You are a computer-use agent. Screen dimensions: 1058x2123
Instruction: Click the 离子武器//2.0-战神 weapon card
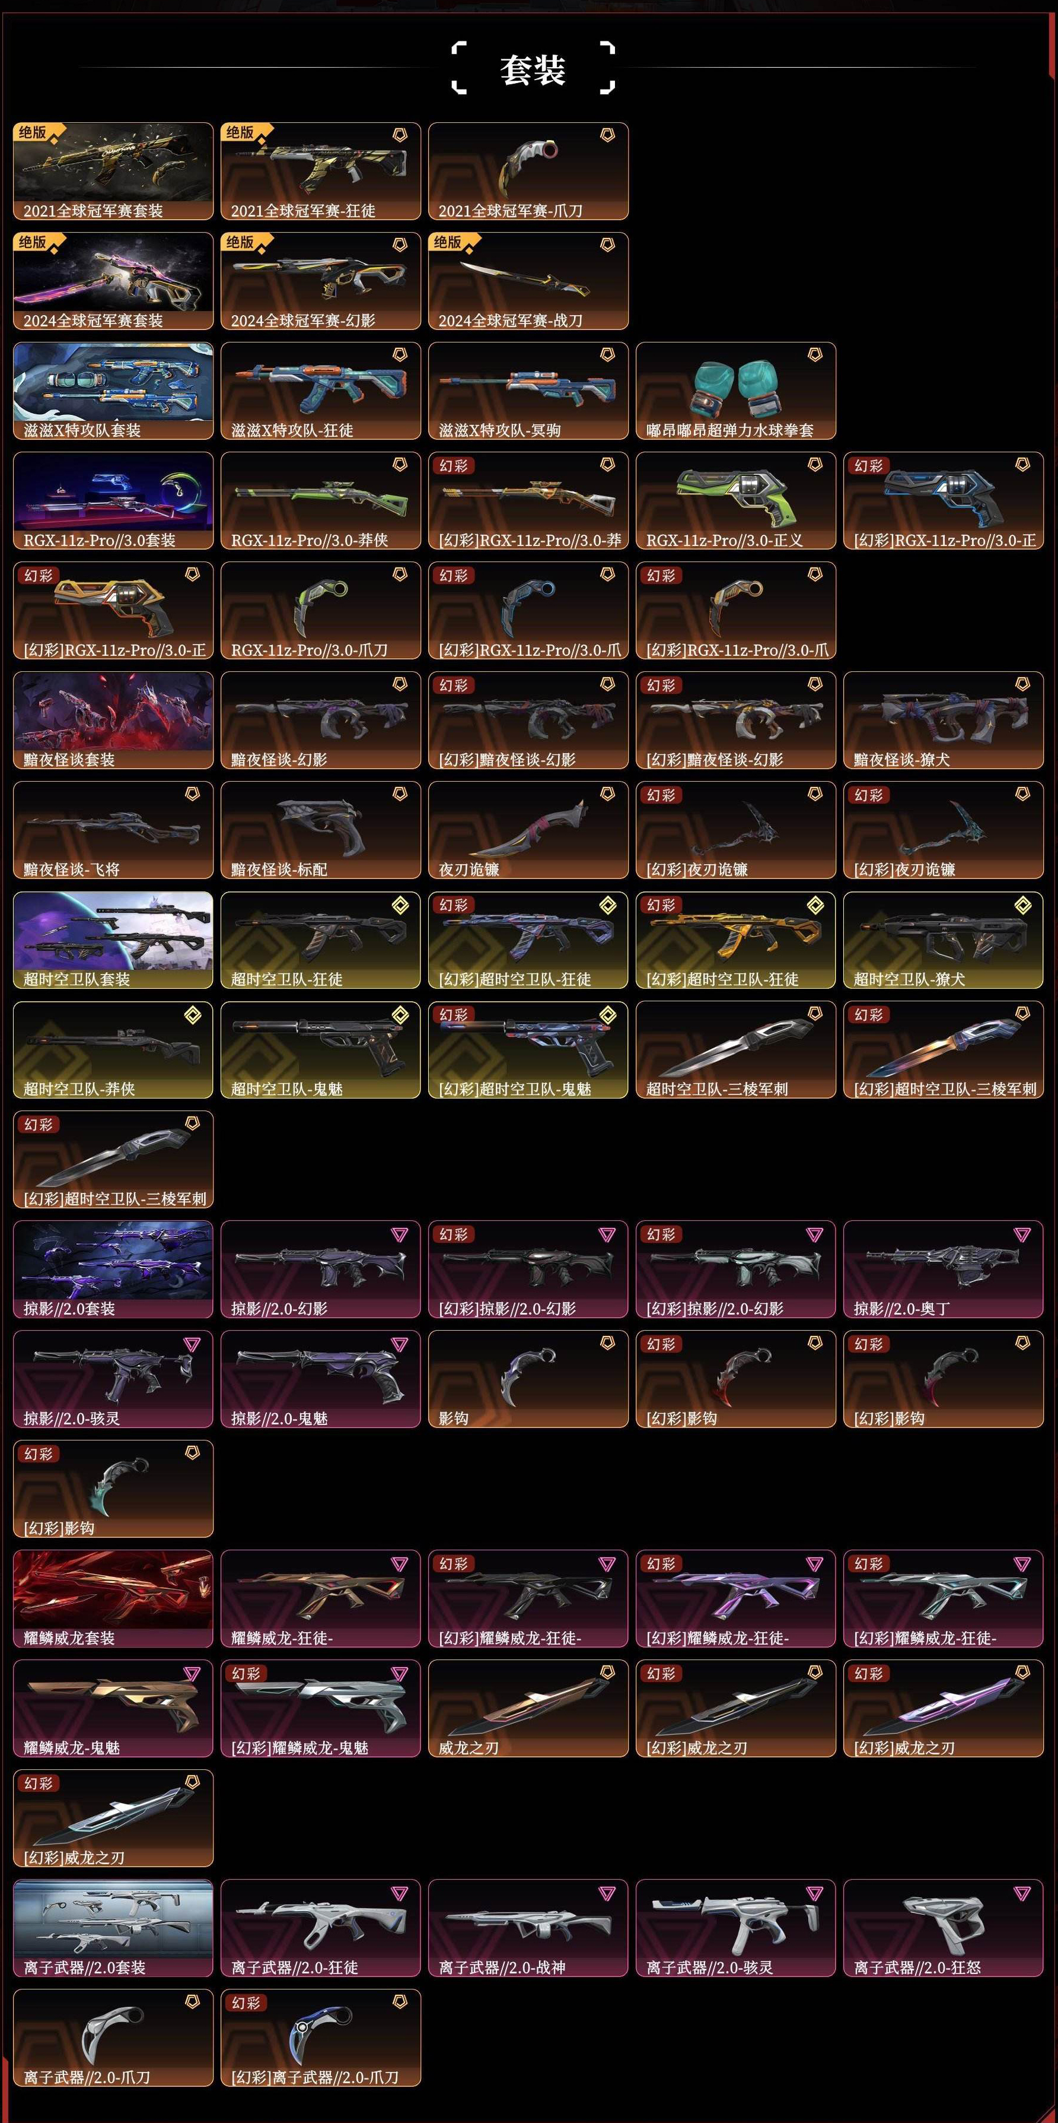pos(528,1928)
